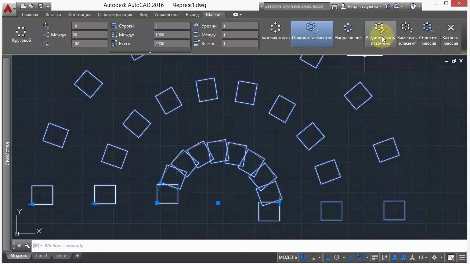The image size is (470, 264).
Task: Open command line wrench customization
Action: pyautogui.click(x=27, y=246)
